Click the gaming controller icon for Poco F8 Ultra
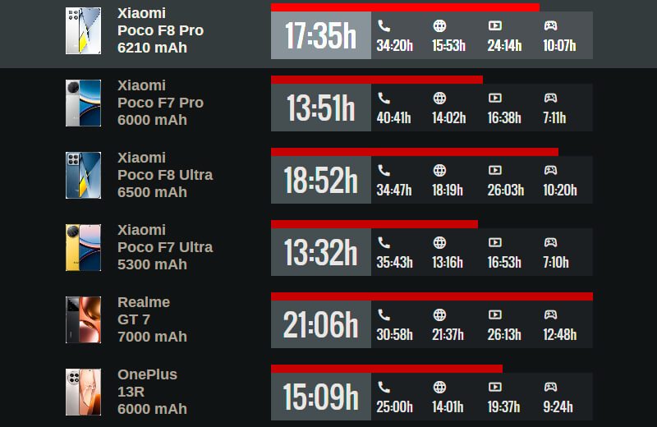This screenshot has width=657, height=427. coord(550,170)
